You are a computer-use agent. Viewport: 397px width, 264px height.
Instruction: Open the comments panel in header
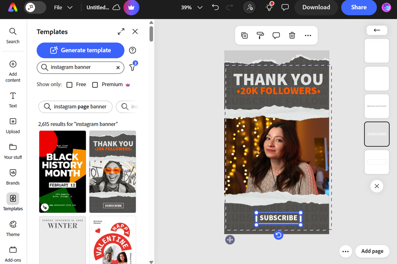tap(285, 7)
